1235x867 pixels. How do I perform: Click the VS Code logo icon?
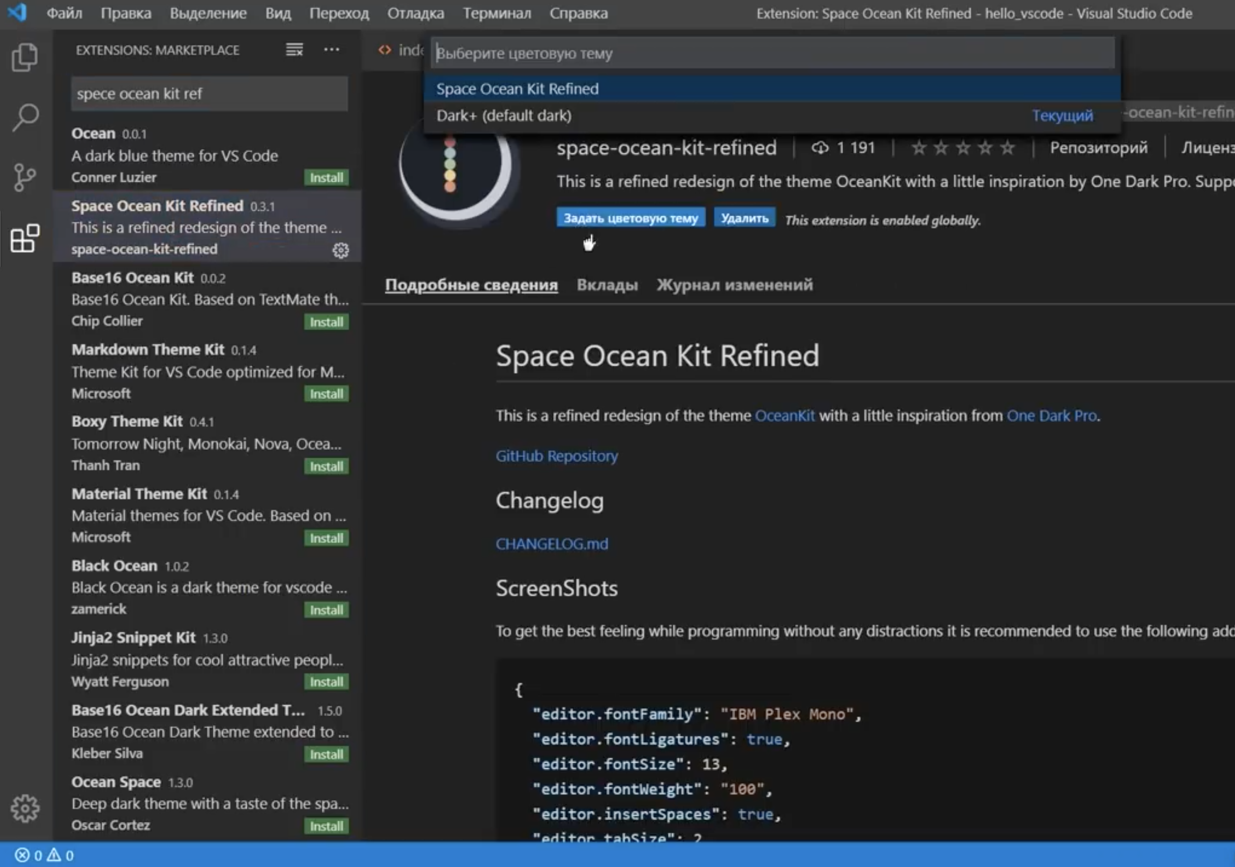(x=18, y=12)
